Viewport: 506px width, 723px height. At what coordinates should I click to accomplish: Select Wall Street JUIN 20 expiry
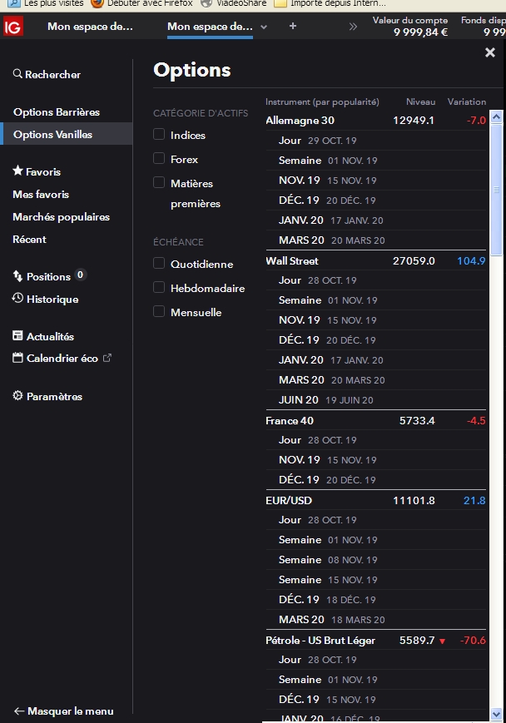pyautogui.click(x=376, y=400)
